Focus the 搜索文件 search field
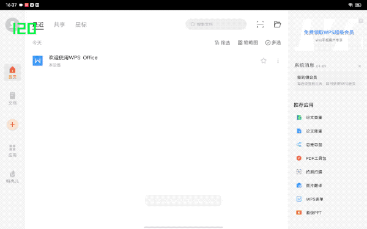 click(x=216, y=24)
